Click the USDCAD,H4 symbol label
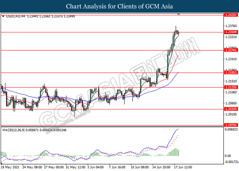The height and width of the screenshot is (171, 239). pos(15,16)
